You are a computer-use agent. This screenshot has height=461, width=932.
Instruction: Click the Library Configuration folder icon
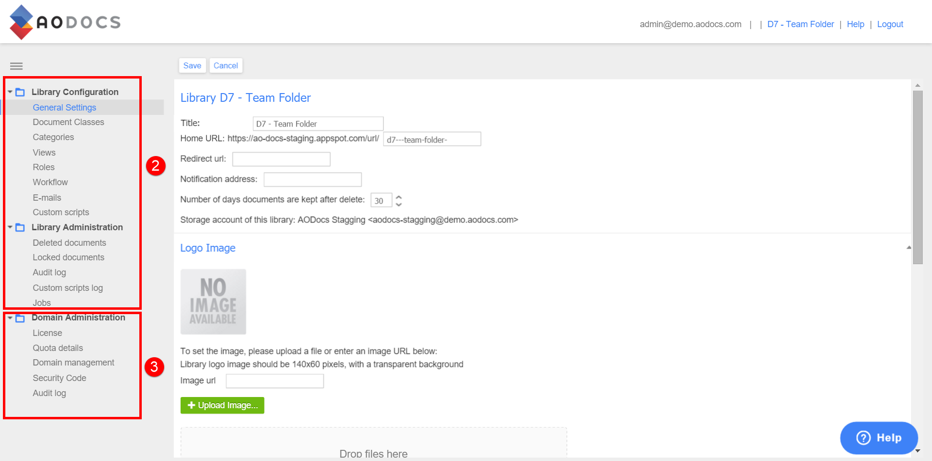[x=20, y=92]
